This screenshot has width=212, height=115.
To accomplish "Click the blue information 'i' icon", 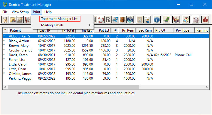I will (157, 20).
